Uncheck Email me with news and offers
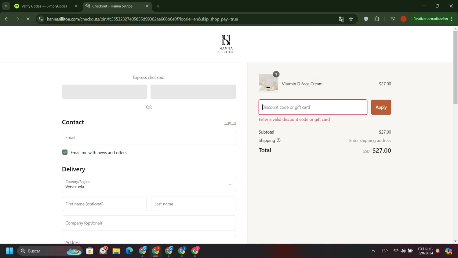458x258 pixels. pos(65,152)
